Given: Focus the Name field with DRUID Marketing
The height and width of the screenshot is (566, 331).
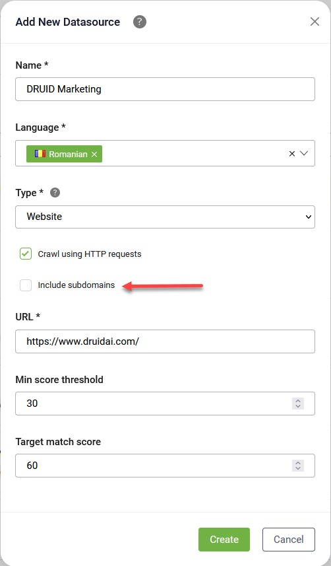Looking at the screenshot, I should pyautogui.click(x=165, y=89).
